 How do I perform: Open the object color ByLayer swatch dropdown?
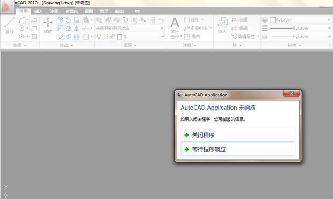coord(329,20)
